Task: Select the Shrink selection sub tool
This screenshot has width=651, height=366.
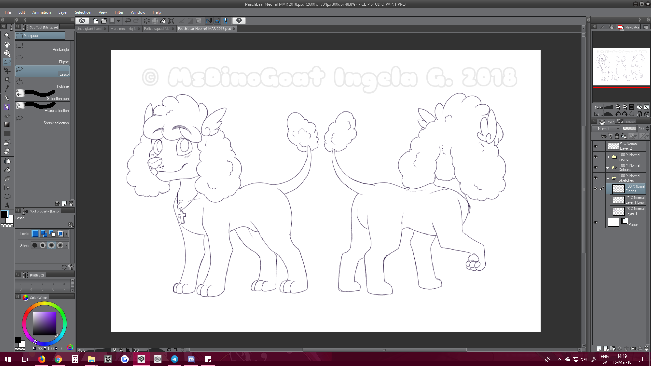Action: [x=42, y=120]
